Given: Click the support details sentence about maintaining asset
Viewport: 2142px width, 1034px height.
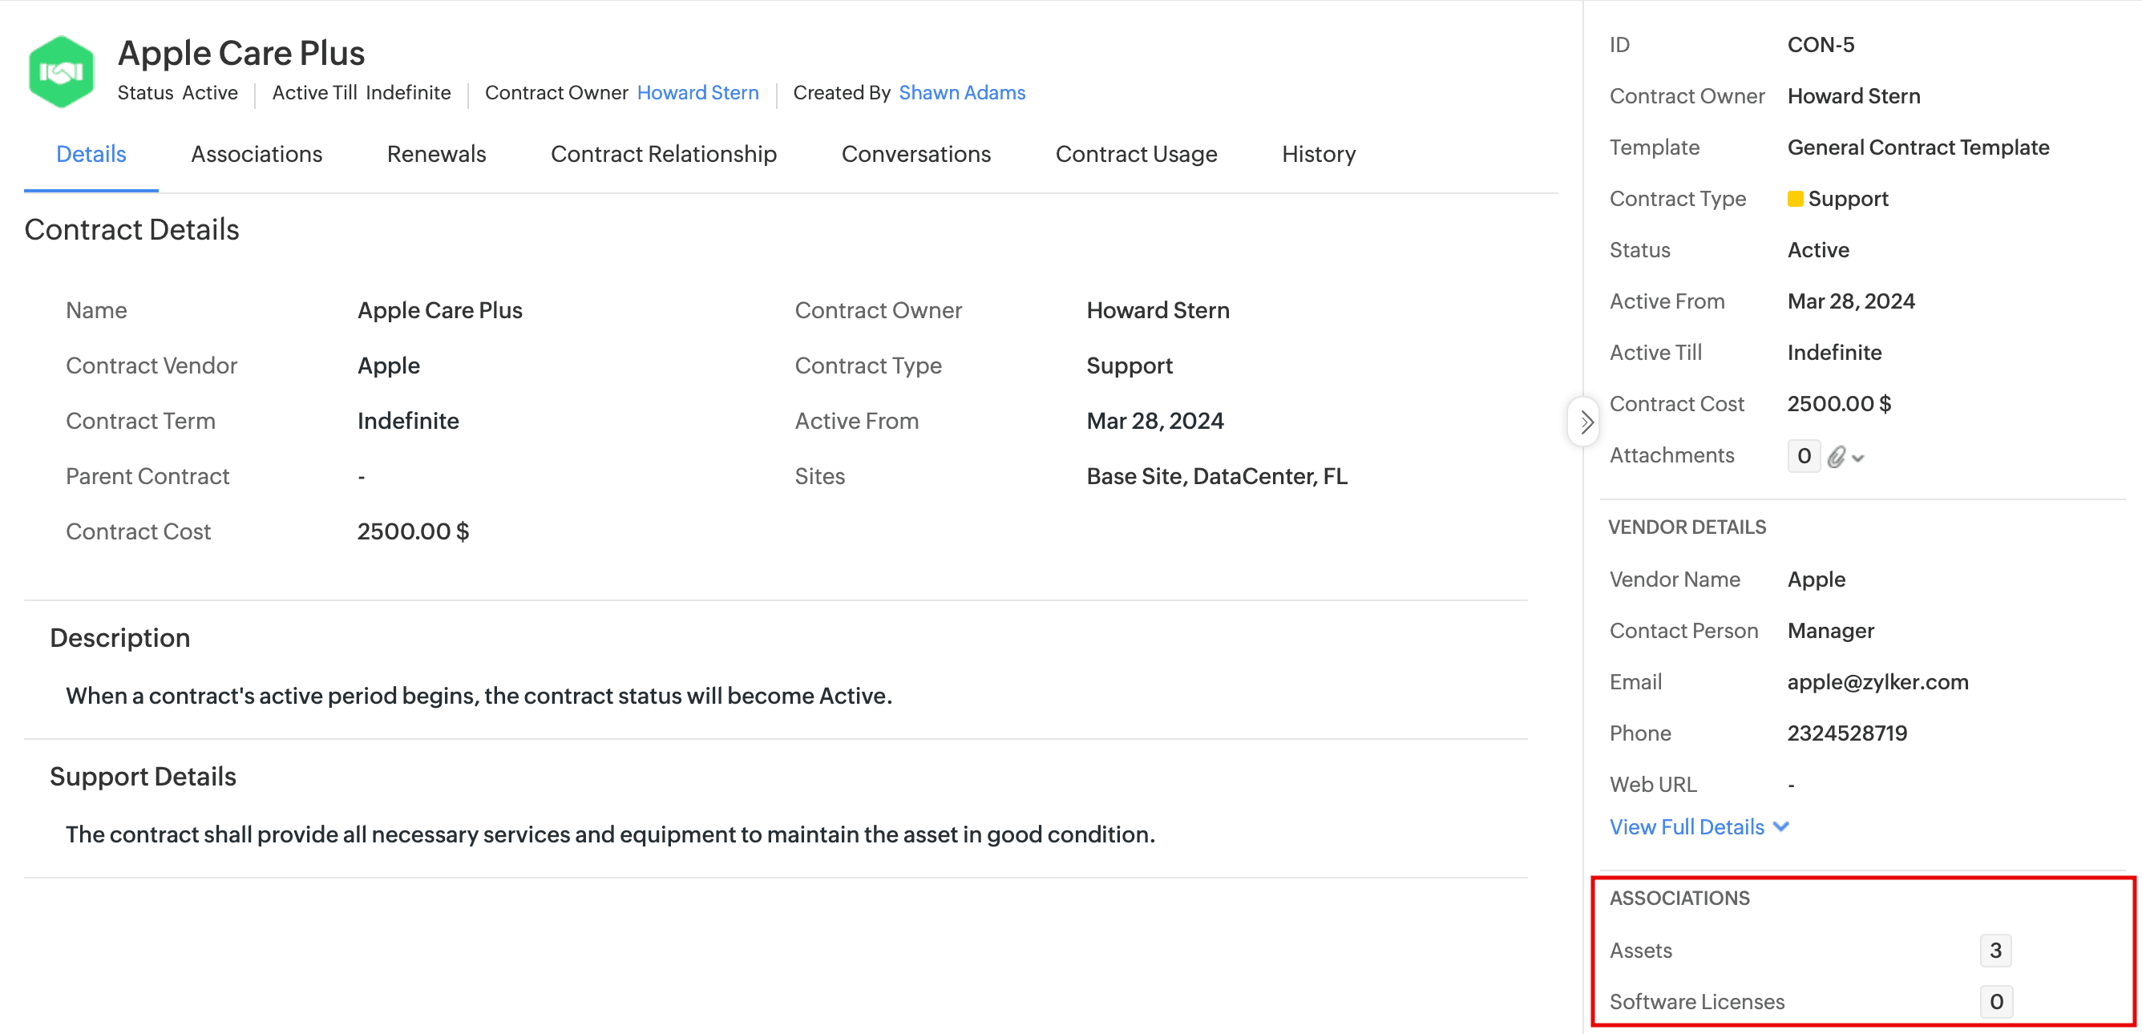Looking at the screenshot, I should pyautogui.click(x=610, y=834).
